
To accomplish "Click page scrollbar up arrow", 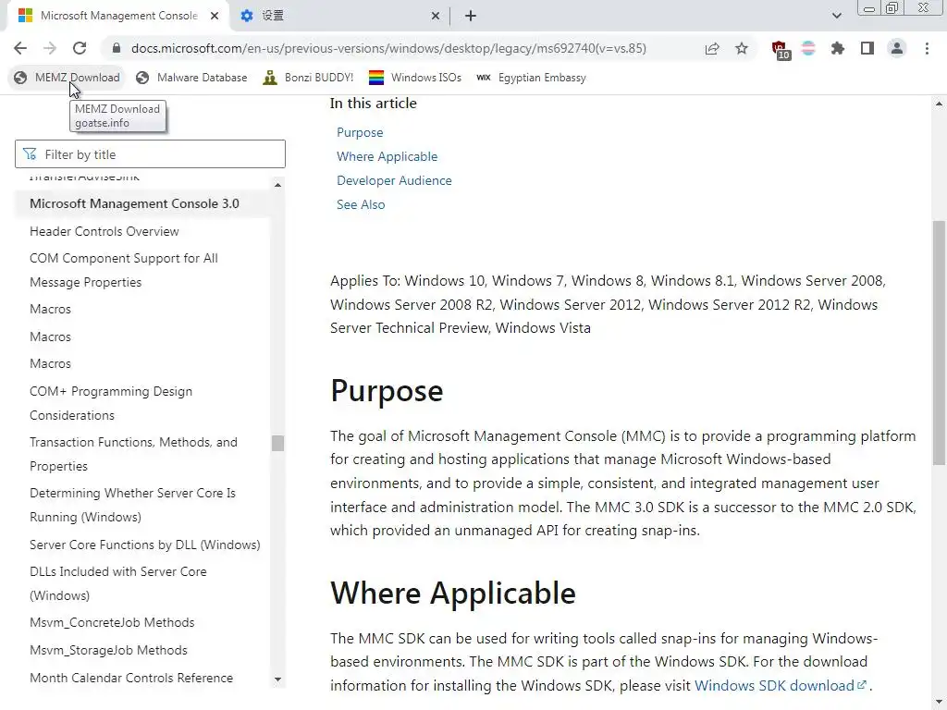I will (939, 104).
